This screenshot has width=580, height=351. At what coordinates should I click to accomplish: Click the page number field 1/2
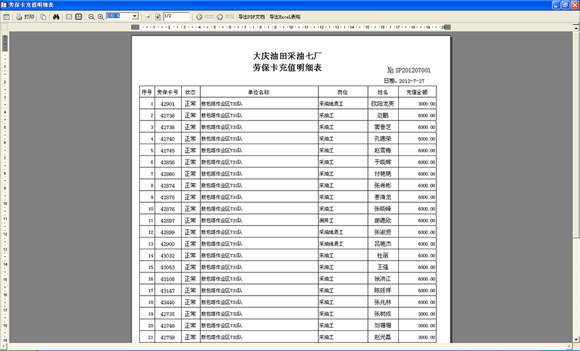point(176,16)
